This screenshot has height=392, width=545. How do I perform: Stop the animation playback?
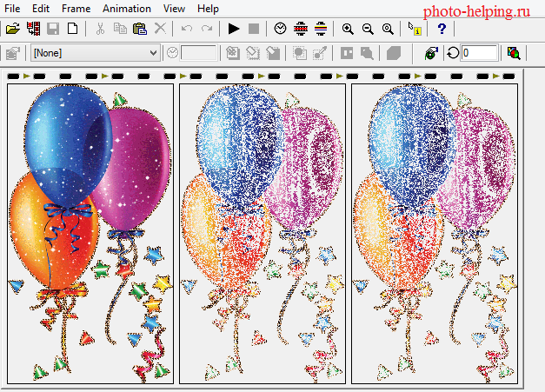[x=254, y=29]
